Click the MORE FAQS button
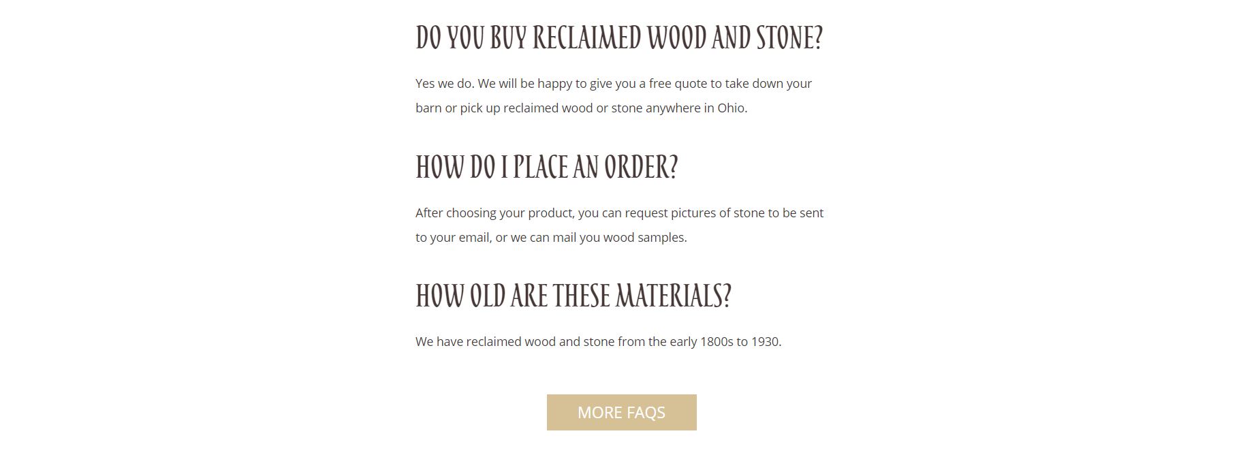This screenshot has height=472, width=1258. pos(621,412)
